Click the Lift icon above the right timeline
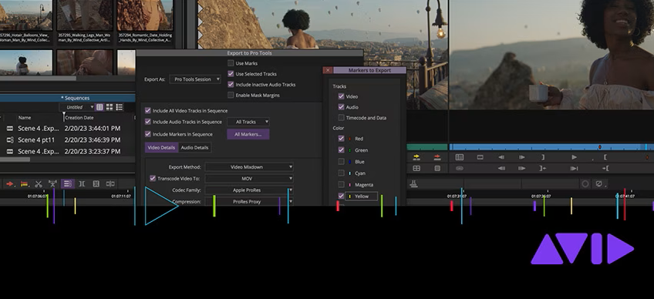654x299 pixels. coord(413,183)
